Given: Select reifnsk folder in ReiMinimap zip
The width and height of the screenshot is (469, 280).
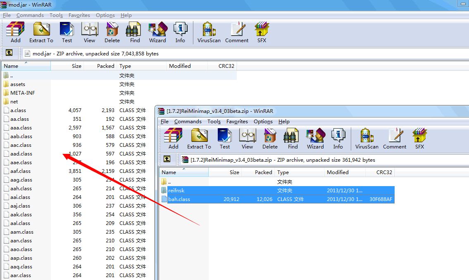Looking at the screenshot, I should point(277,191).
